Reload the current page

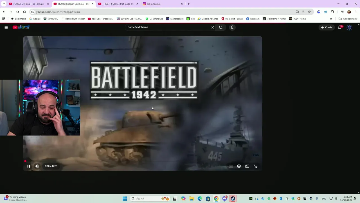17,12
